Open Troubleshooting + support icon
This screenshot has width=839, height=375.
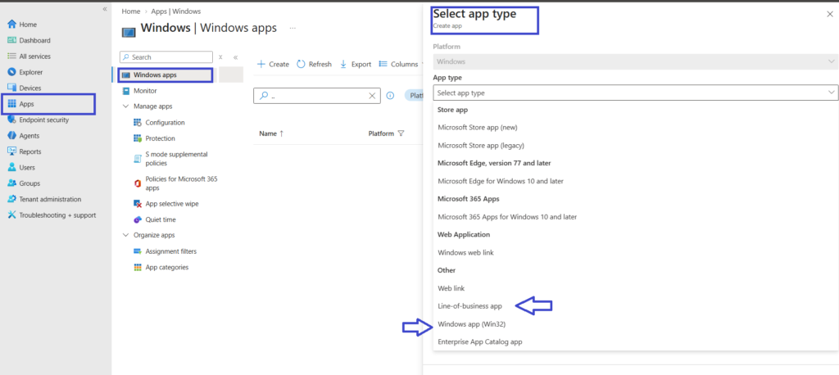pyautogui.click(x=11, y=215)
